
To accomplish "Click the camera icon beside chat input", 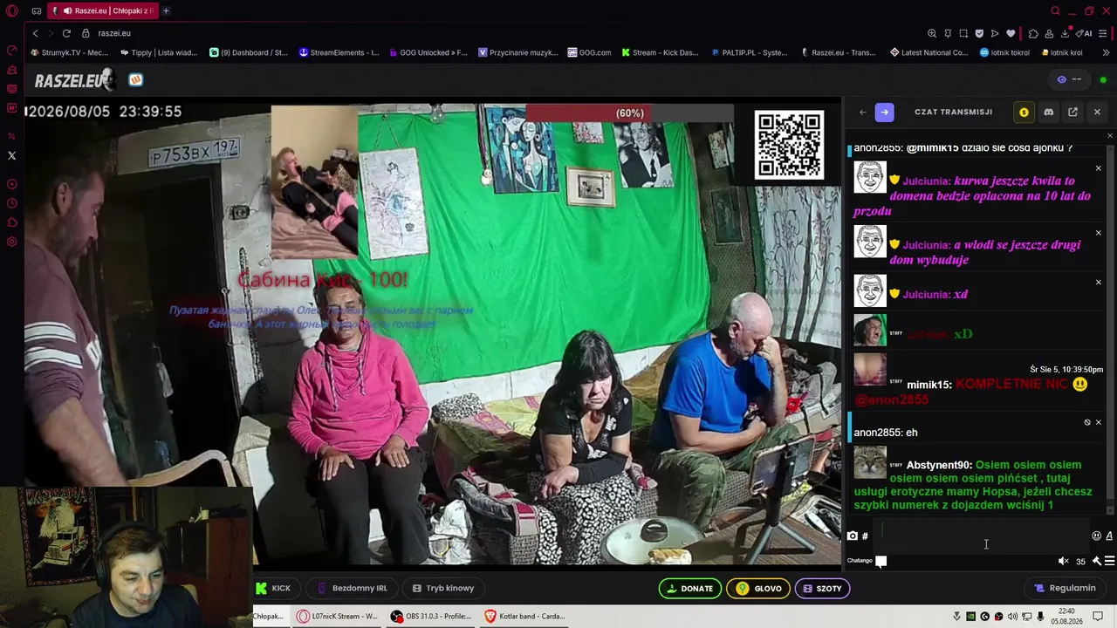I will [853, 536].
